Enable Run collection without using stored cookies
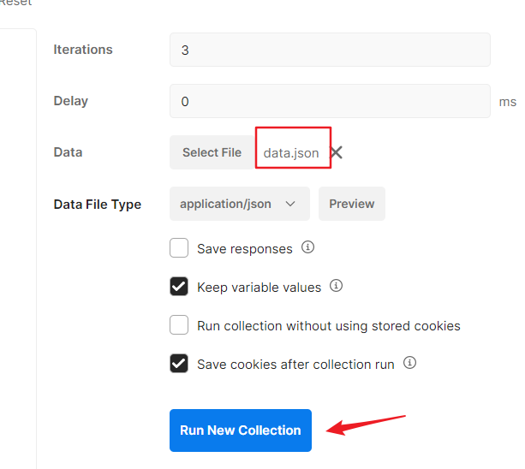Viewport: 525px width, 469px height. (179, 325)
